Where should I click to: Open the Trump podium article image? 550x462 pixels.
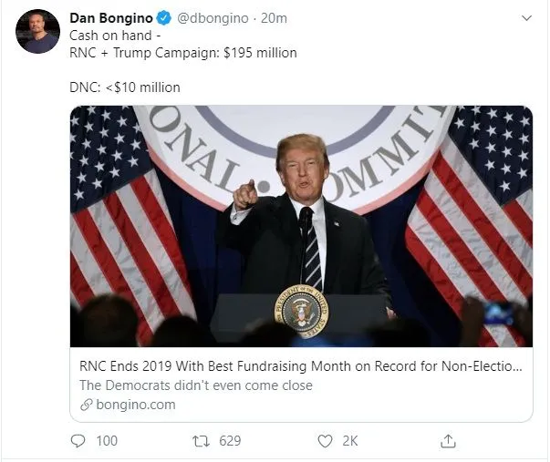pyautogui.click(x=301, y=226)
